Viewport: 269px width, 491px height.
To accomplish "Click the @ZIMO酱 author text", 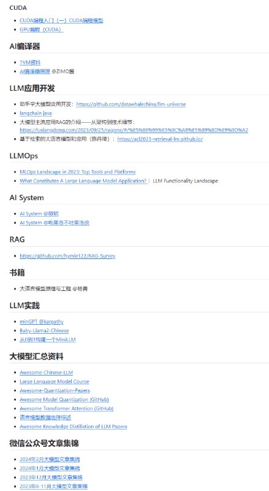I will click(x=63, y=71).
